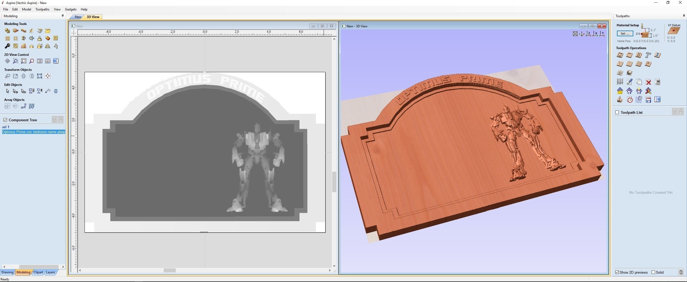The width and height of the screenshot is (687, 282).
Task: Click the 2D view horizontal scrollbar thumb
Action: pyautogui.click(x=170, y=270)
